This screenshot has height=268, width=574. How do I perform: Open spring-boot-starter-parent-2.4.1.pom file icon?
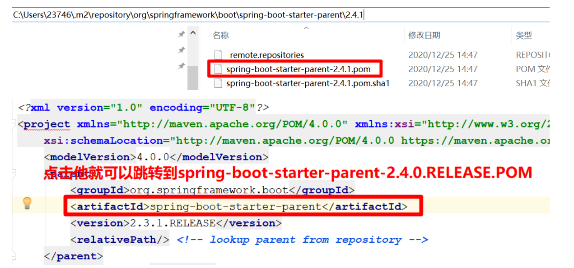coord(218,69)
